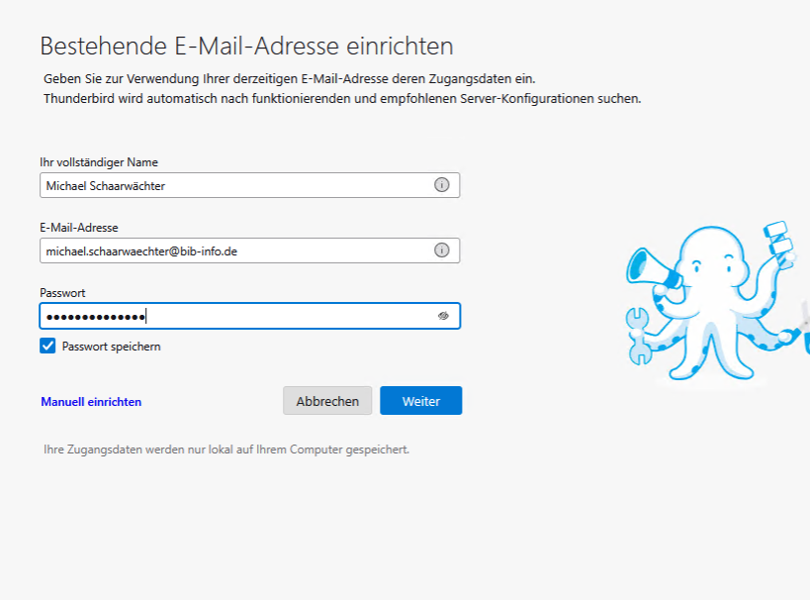Uncheck the Passwort speichern checkbox
Screen dimensions: 810x600
(47, 346)
